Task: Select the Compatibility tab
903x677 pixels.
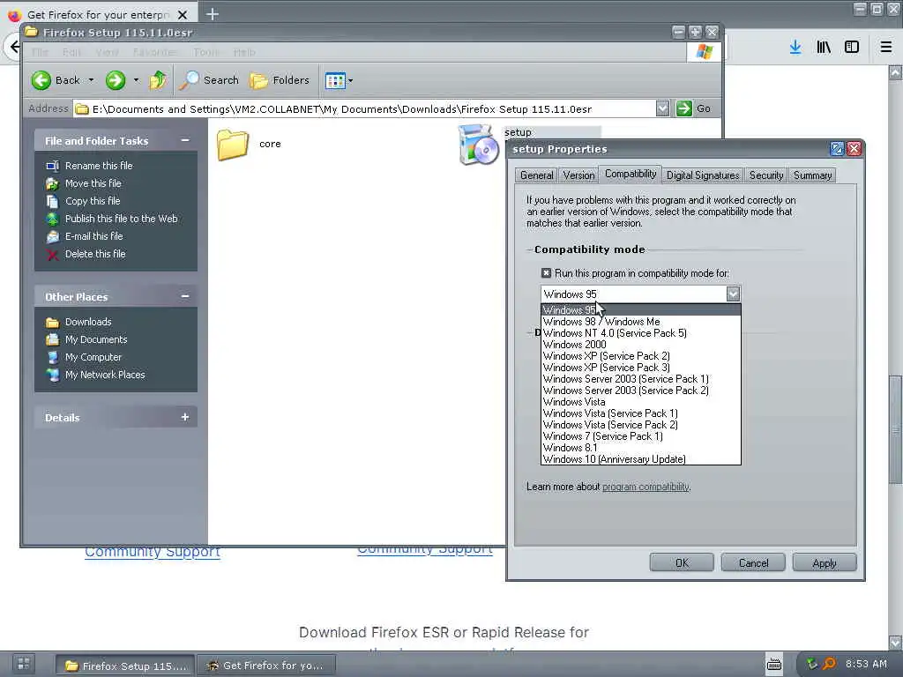Action: pyautogui.click(x=630, y=174)
